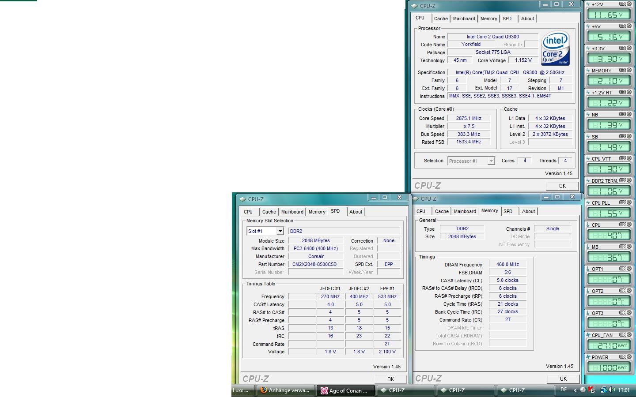Click the Channels # Single value

pyautogui.click(x=553, y=228)
